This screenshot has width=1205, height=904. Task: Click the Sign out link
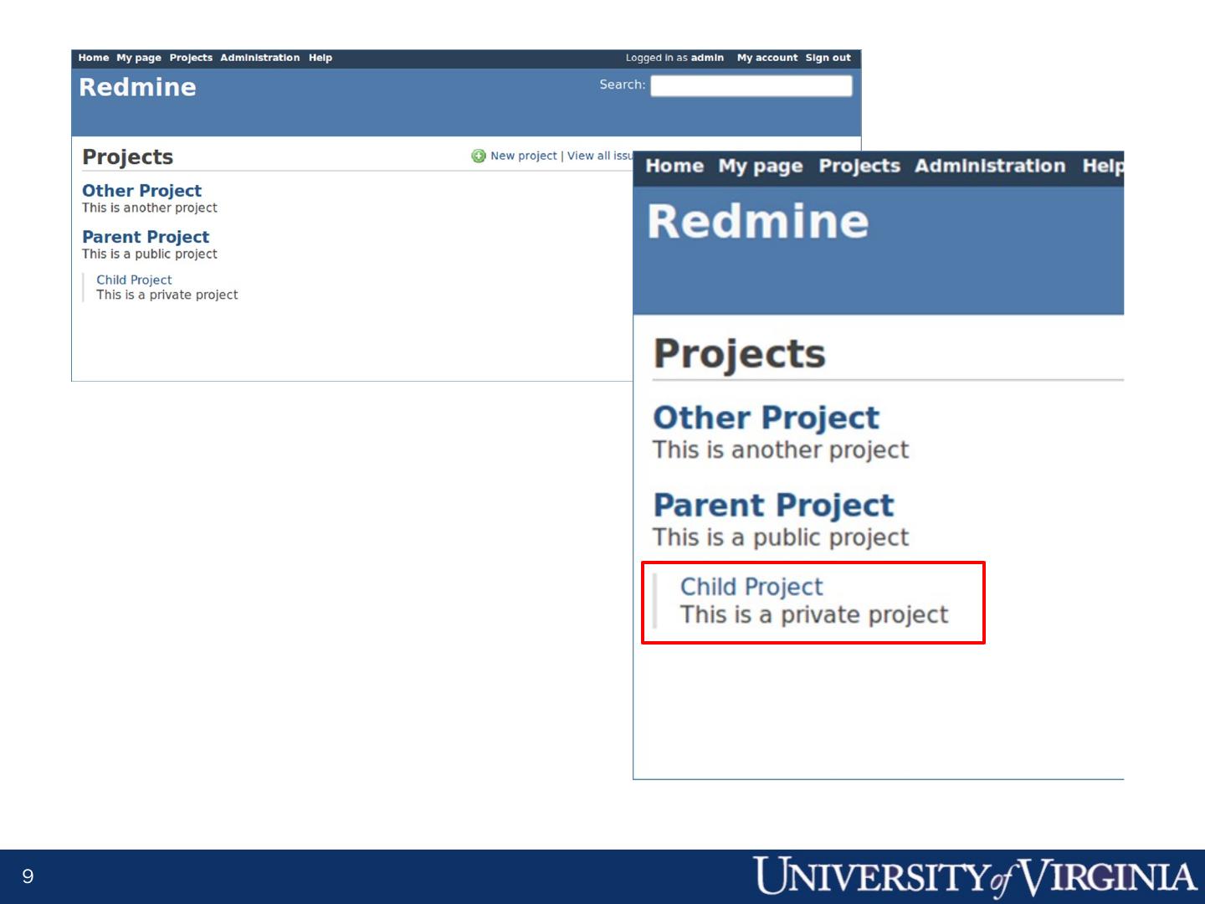pos(828,58)
